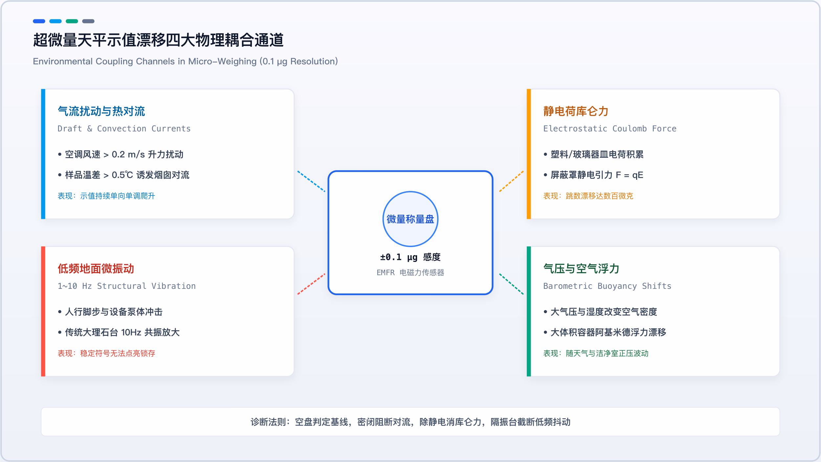The image size is (821, 462).
Task: Click the heading 气压与空气浮力
Action: [x=581, y=268]
